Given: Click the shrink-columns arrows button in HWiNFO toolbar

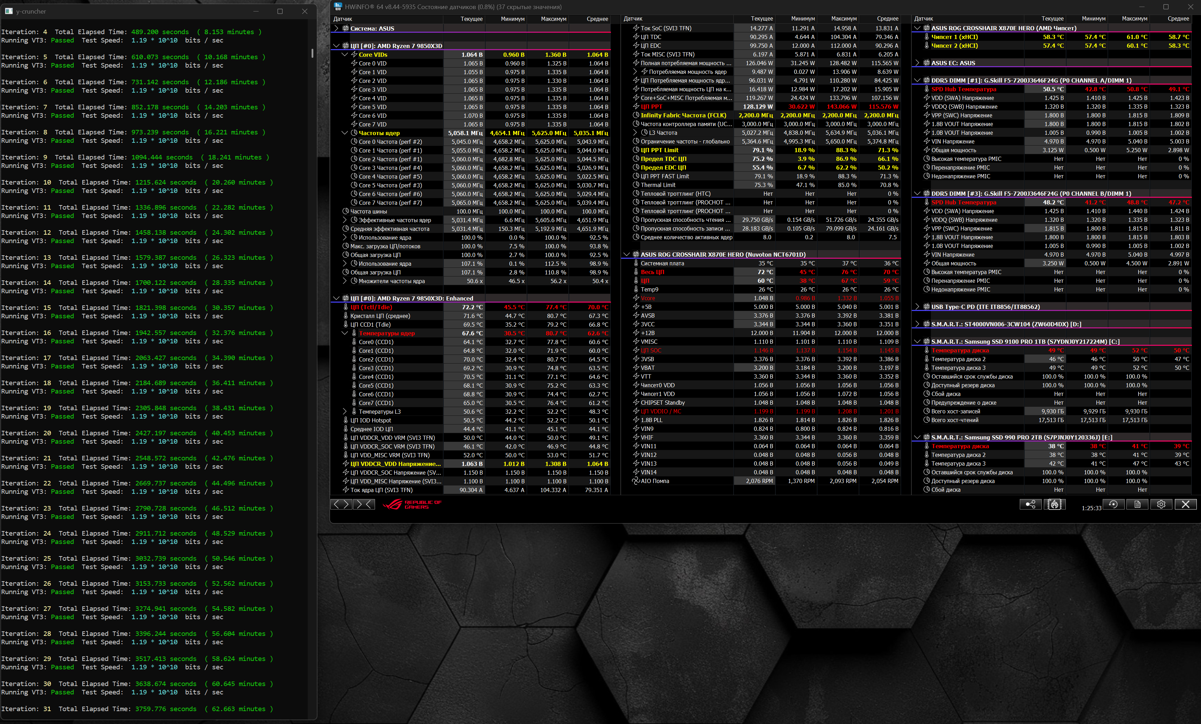Looking at the screenshot, I should 365,504.
